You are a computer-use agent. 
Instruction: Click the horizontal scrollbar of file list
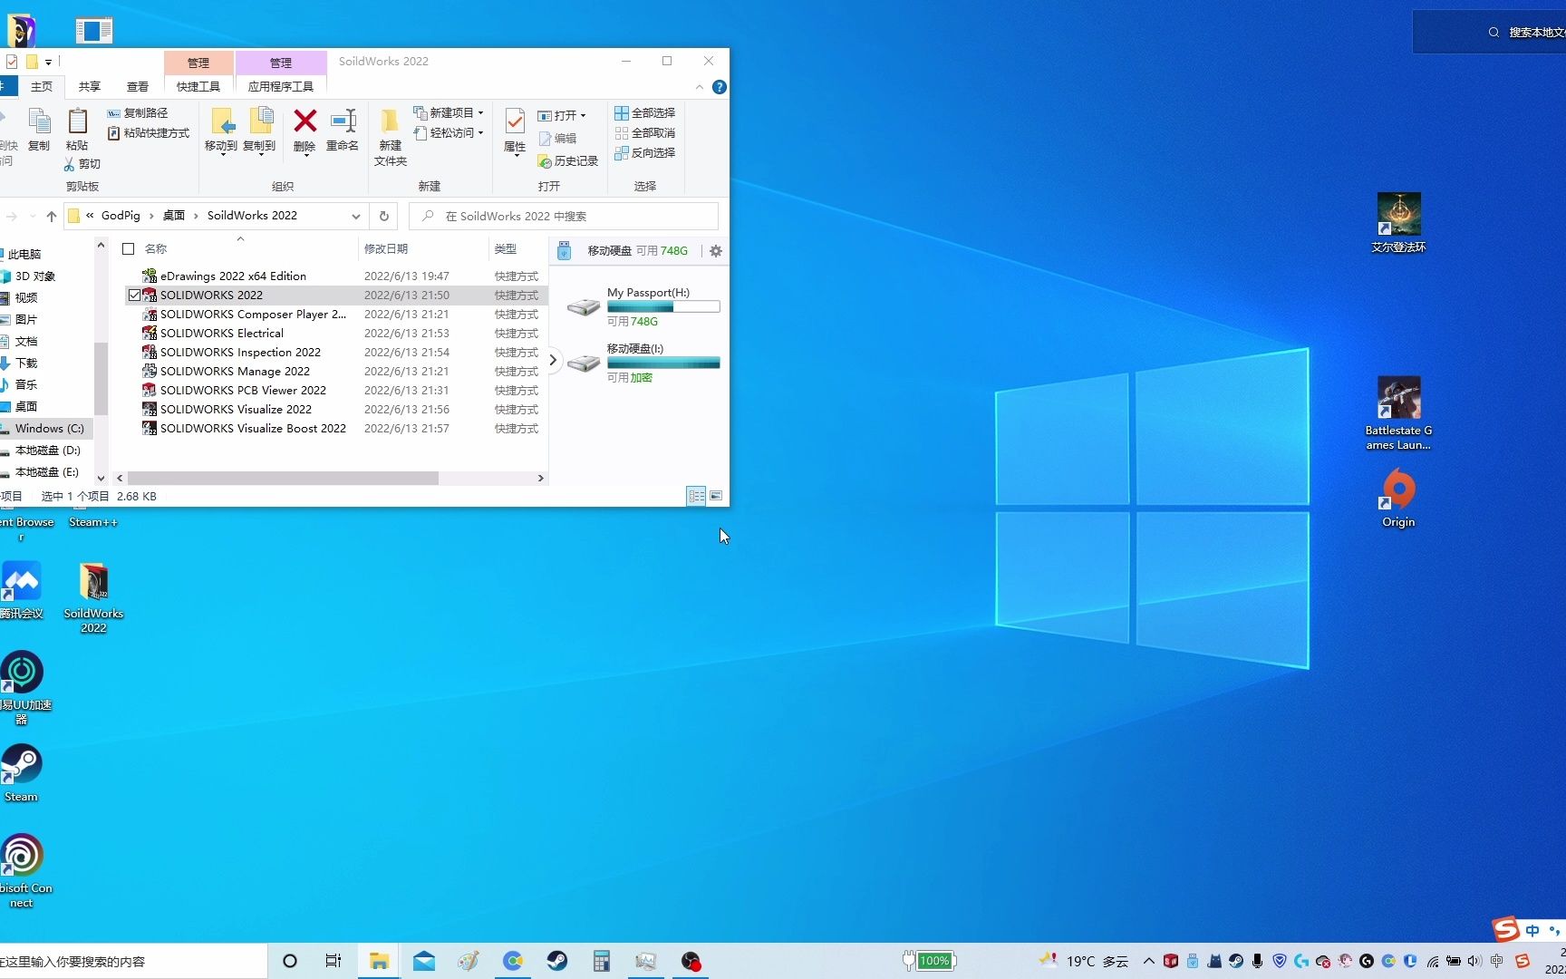(x=283, y=478)
